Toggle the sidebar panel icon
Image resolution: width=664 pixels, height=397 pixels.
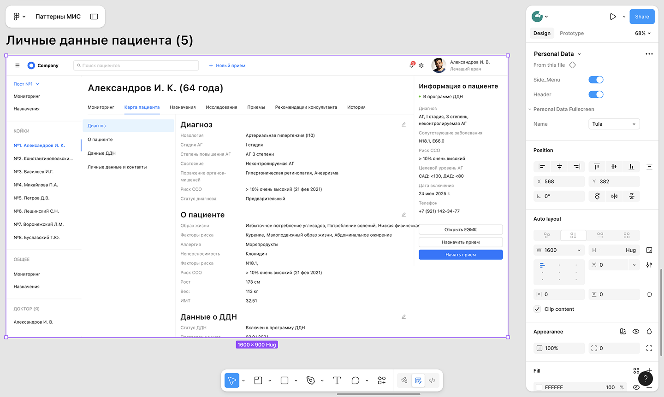94,17
